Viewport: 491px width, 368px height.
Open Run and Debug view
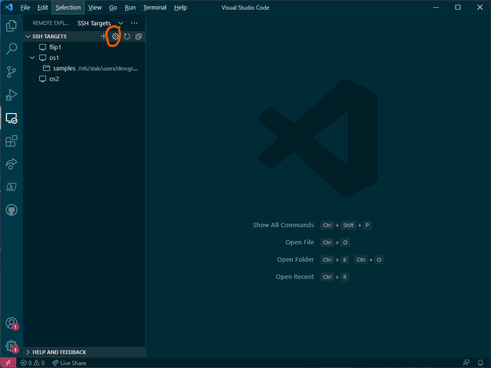click(12, 95)
